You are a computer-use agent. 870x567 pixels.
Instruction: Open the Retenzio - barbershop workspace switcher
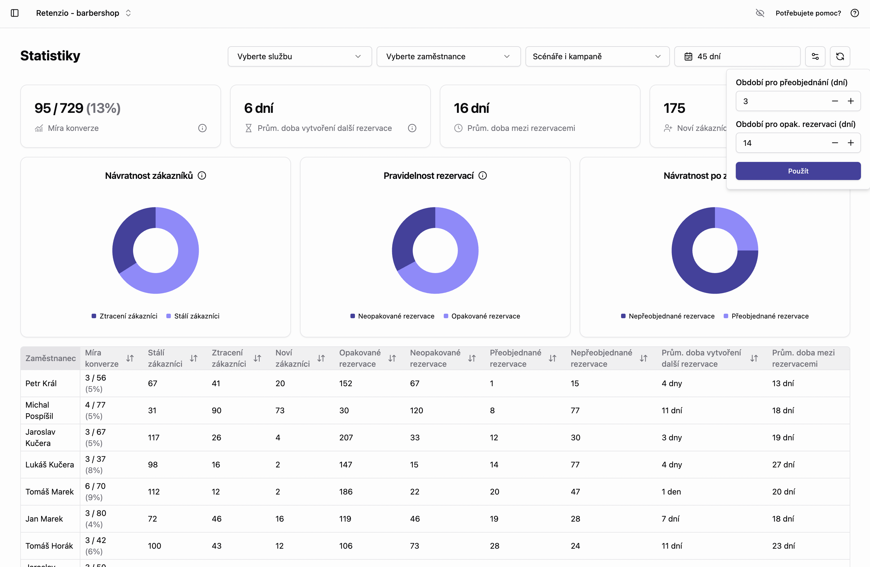click(84, 13)
